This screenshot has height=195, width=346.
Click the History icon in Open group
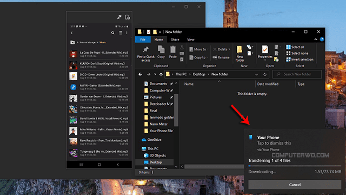[276, 59]
